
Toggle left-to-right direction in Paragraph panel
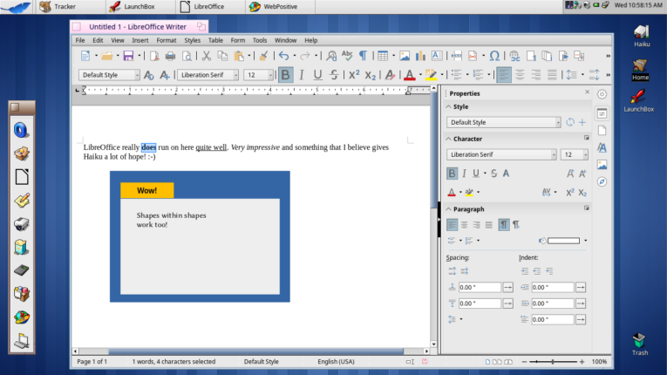(504, 224)
